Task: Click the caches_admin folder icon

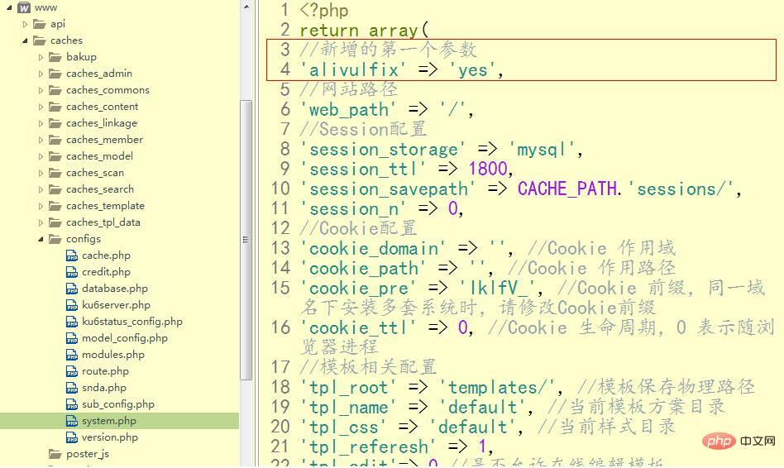Action: pos(55,74)
